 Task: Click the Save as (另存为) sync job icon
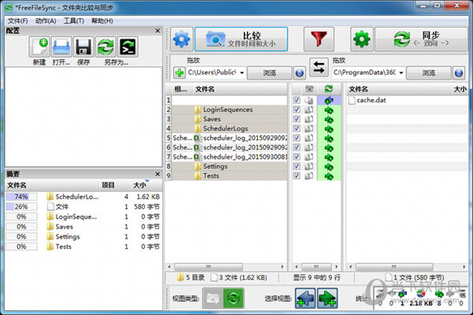(x=106, y=46)
